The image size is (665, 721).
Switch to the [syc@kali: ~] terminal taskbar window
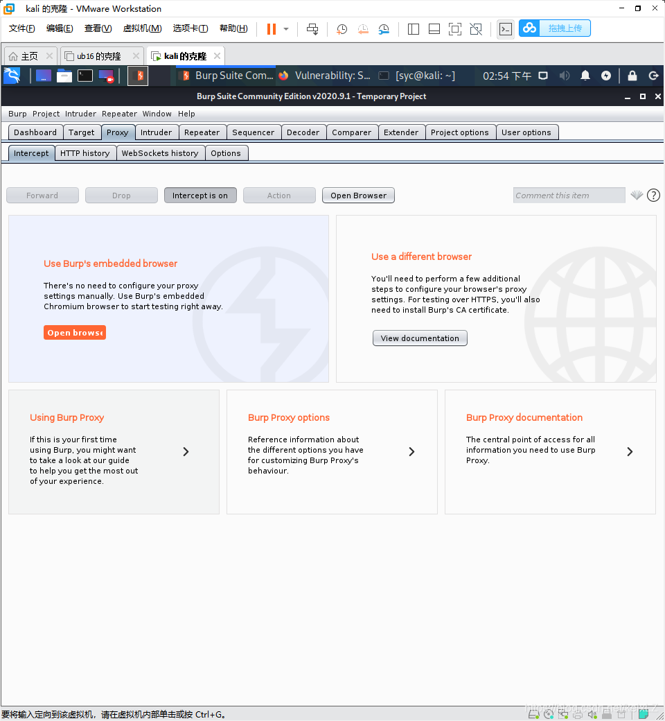click(417, 76)
